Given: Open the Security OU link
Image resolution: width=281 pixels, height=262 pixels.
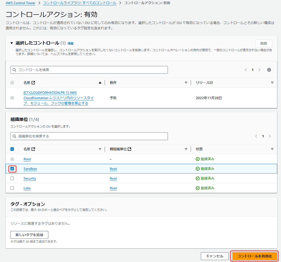Looking at the screenshot, I should pyautogui.click(x=30, y=178).
